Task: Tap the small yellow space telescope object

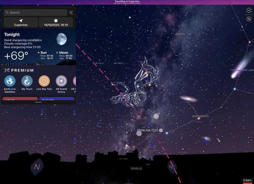Action: [x=218, y=140]
